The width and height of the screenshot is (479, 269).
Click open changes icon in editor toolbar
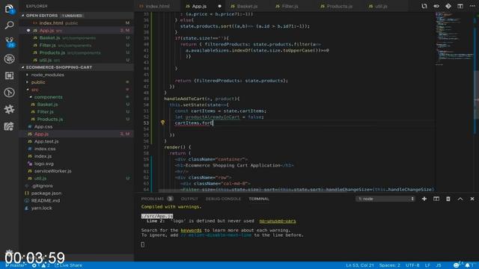pyautogui.click(x=424, y=6)
